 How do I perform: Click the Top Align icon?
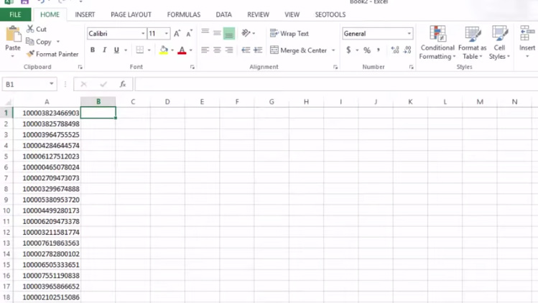(205, 33)
